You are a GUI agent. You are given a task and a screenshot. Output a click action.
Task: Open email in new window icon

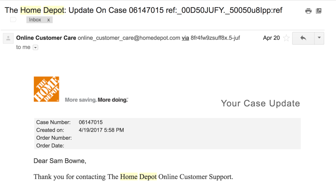tap(319, 11)
